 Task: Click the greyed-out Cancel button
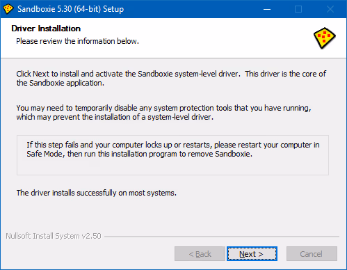pos(312,254)
